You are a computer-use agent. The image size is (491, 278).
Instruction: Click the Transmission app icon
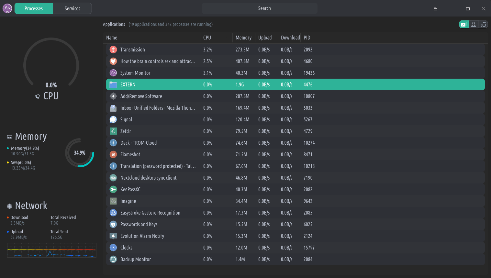(113, 50)
